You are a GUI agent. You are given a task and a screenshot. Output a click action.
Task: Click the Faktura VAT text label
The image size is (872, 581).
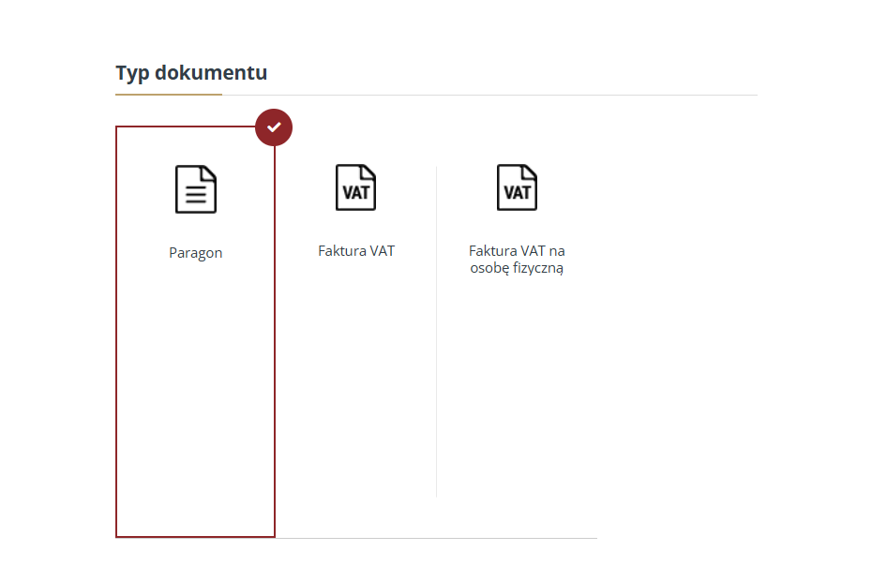pyautogui.click(x=356, y=251)
